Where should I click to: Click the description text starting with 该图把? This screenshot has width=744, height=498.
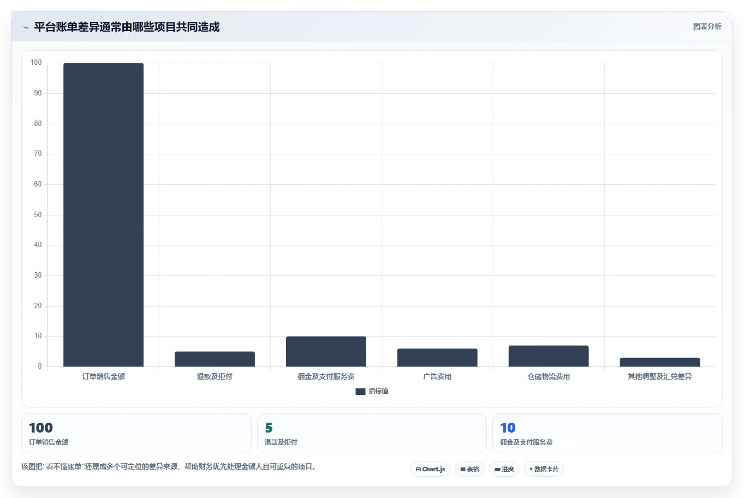[169, 467]
